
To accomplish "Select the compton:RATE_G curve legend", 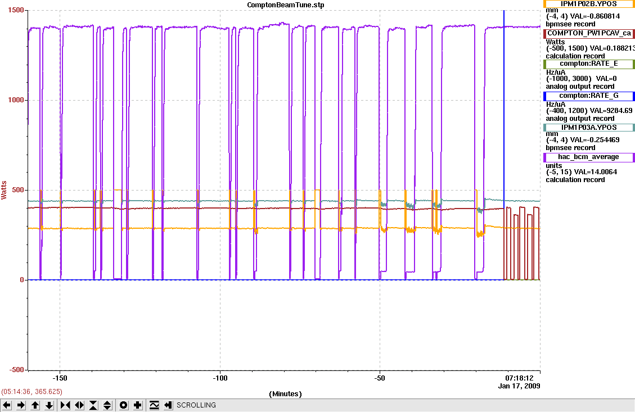I will click(589, 96).
